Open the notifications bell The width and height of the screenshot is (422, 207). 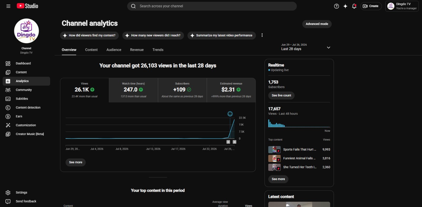tap(354, 6)
